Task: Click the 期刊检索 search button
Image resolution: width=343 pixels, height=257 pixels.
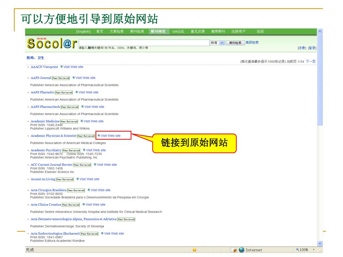Action: point(235,43)
